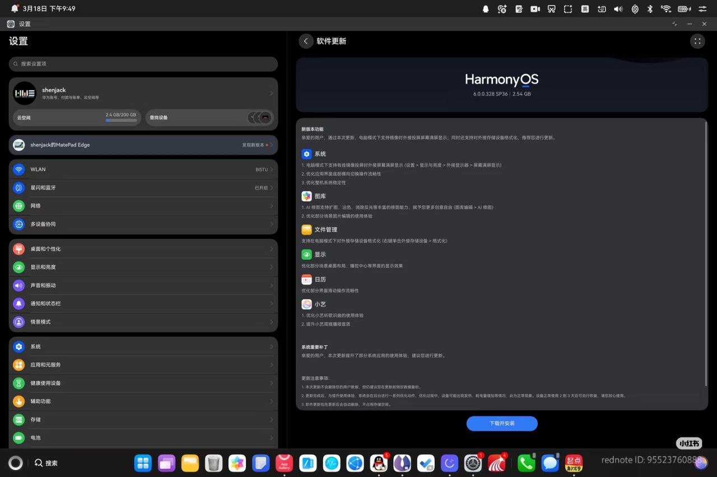Open App Gallery from the dock
The width and height of the screenshot is (717, 477).
(x=285, y=463)
